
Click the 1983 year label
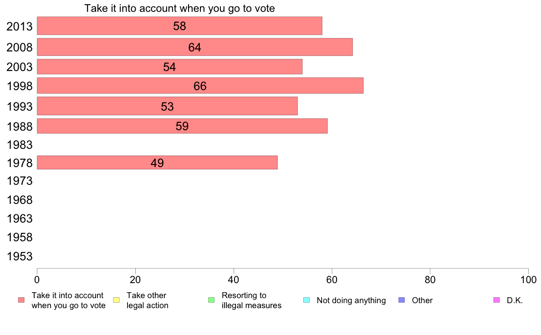(20, 145)
